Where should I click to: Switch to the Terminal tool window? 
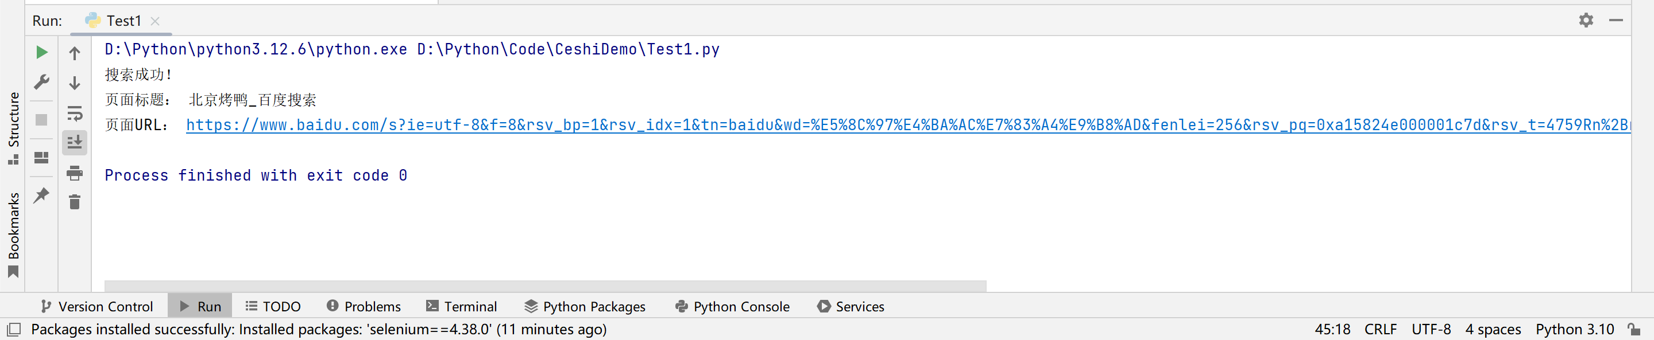462,307
